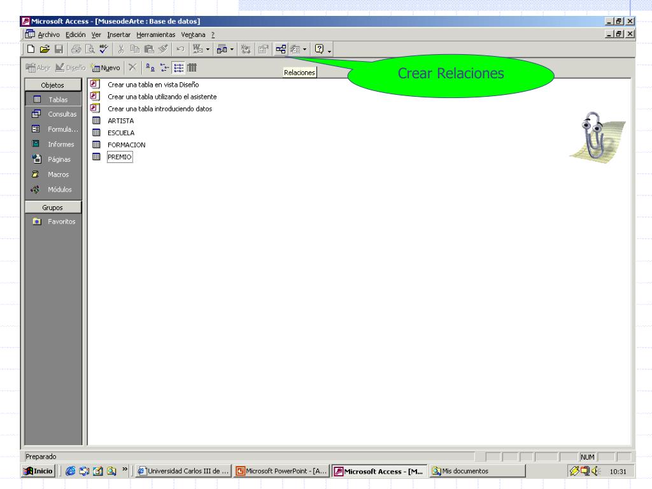Click the Cut scissors icon
Screen dimensions: 652x489
click(121, 49)
